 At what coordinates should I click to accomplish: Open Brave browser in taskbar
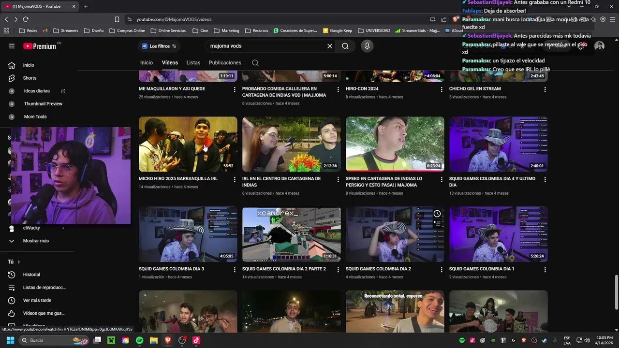pos(168,340)
